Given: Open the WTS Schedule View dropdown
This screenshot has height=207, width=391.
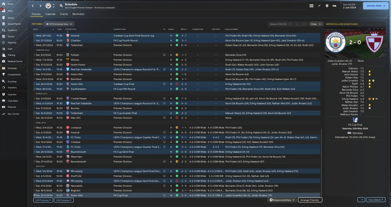Looking at the screenshot, I should (x=59, y=24).
